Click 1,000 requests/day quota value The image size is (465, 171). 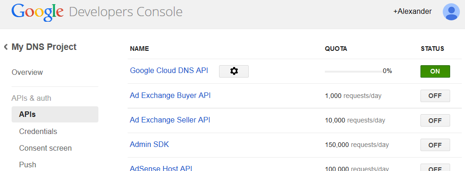click(353, 96)
